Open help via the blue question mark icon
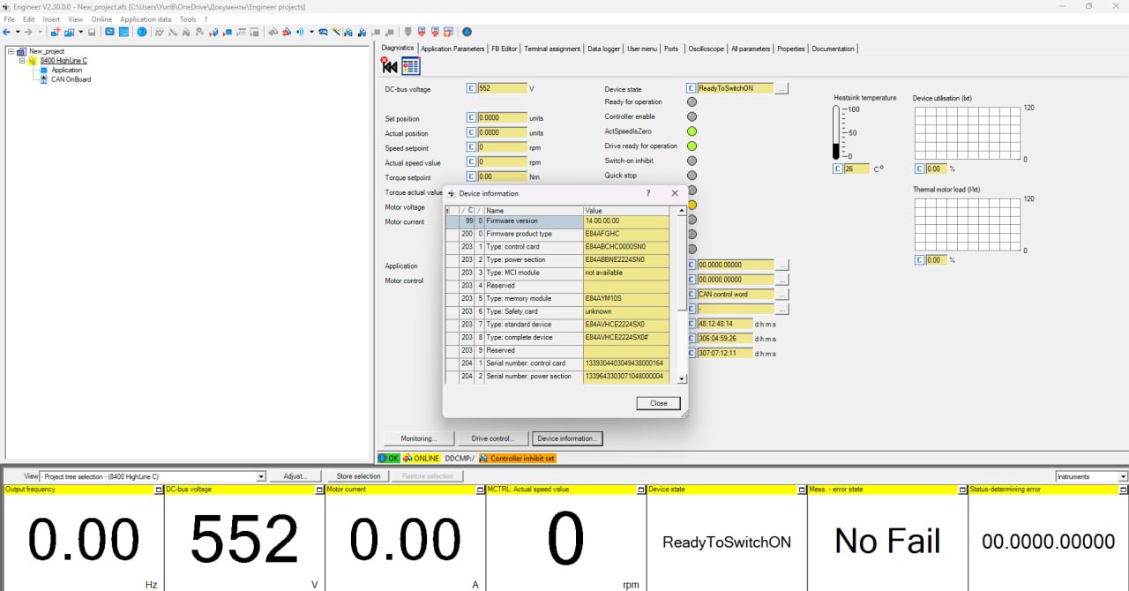This screenshot has height=591, width=1129. (x=141, y=33)
